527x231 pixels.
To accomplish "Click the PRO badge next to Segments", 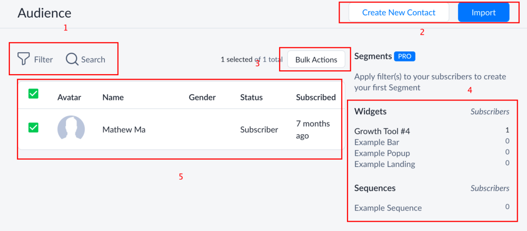I will tap(405, 56).
